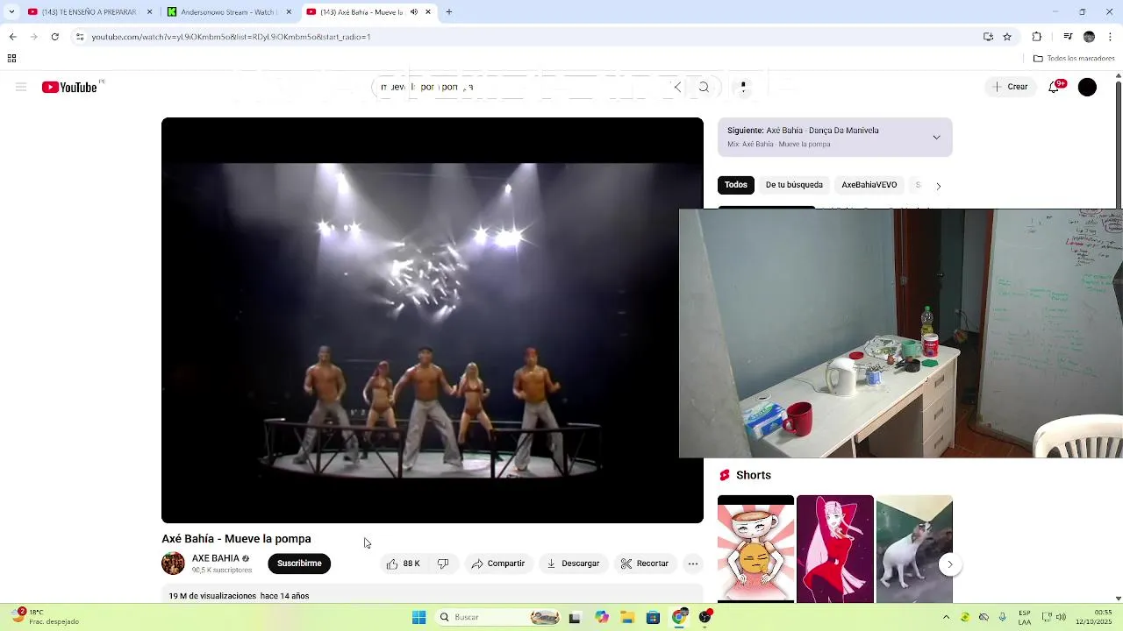Open the site information icon in address bar
1123x631 pixels.
pyautogui.click(x=79, y=37)
